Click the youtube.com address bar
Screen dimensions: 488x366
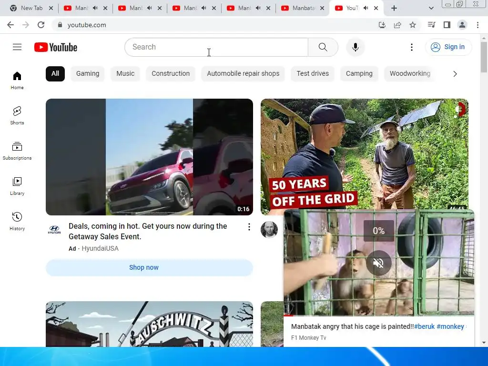(215, 25)
